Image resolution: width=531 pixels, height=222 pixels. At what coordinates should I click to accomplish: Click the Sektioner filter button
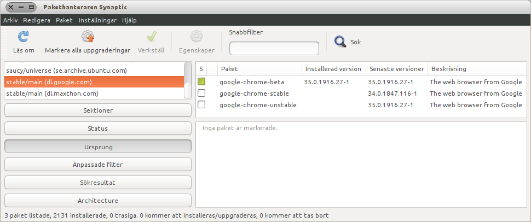(x=98, y=110)
